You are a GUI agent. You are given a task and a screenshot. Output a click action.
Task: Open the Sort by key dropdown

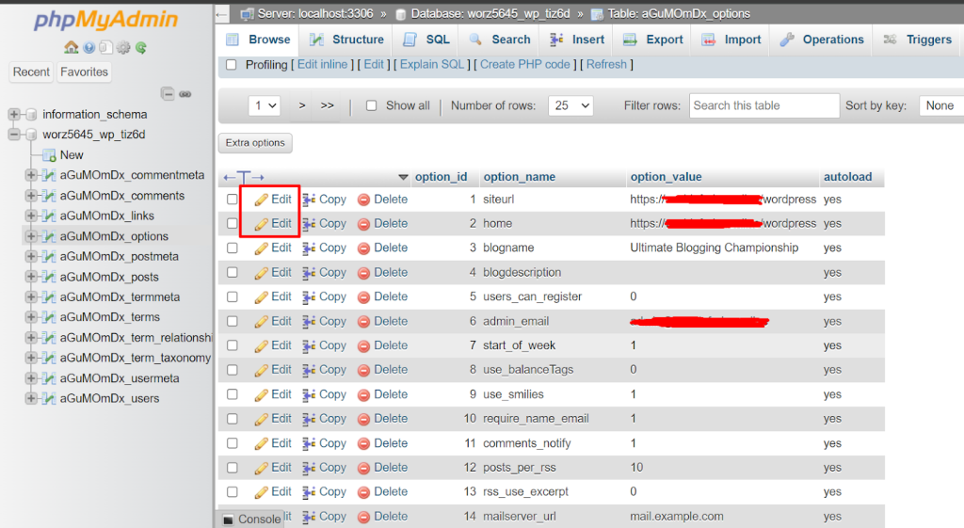[940, 105]
